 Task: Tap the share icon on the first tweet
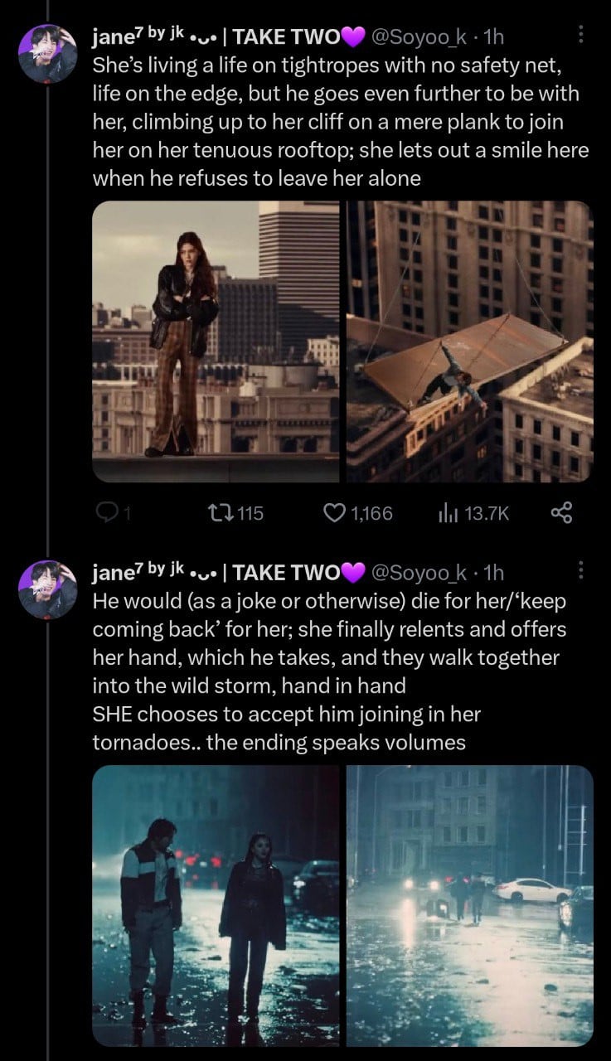click(x=561, y=513)
